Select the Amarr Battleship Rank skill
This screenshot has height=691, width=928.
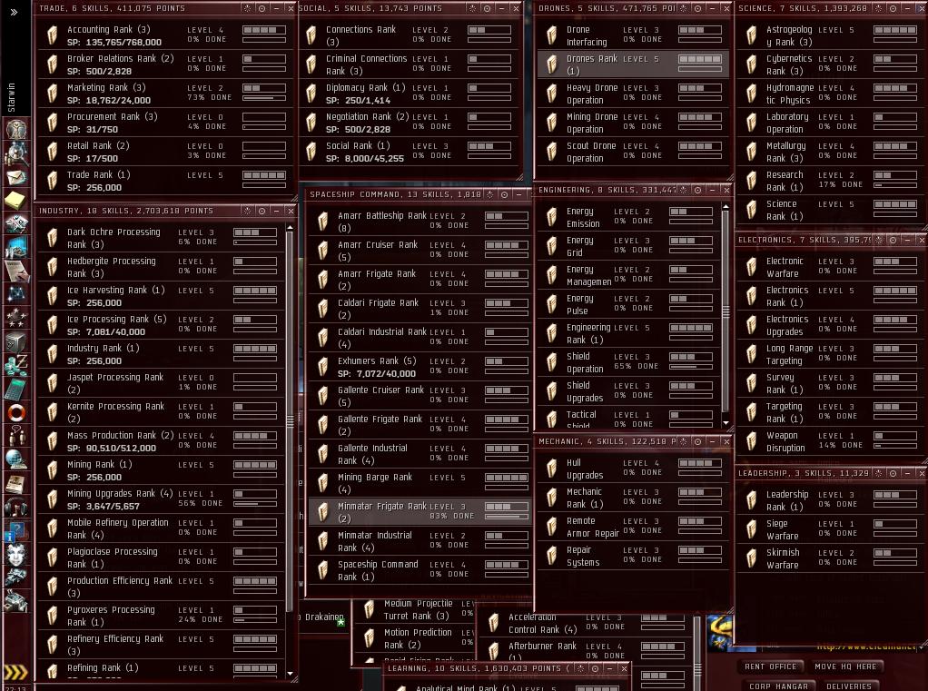(x=420, y=222)
